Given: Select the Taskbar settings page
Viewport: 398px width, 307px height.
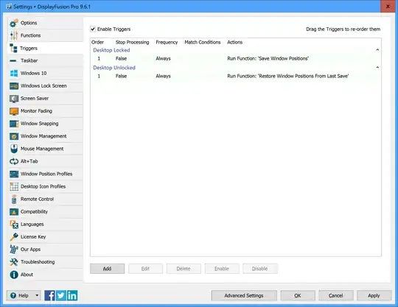Looking at the screenshot, I should (45, 61).
